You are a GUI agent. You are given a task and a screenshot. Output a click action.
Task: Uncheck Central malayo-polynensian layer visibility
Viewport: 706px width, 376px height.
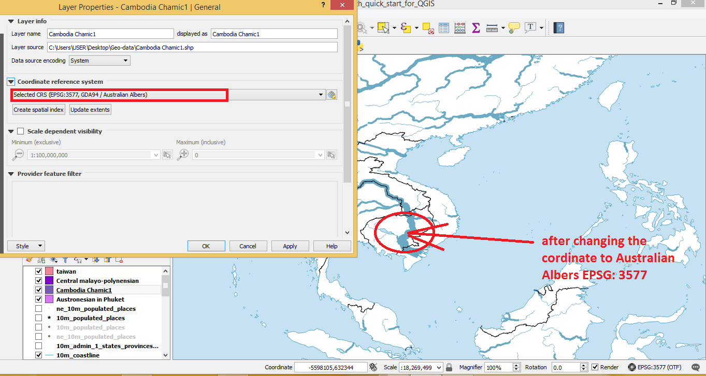point(38,281)
